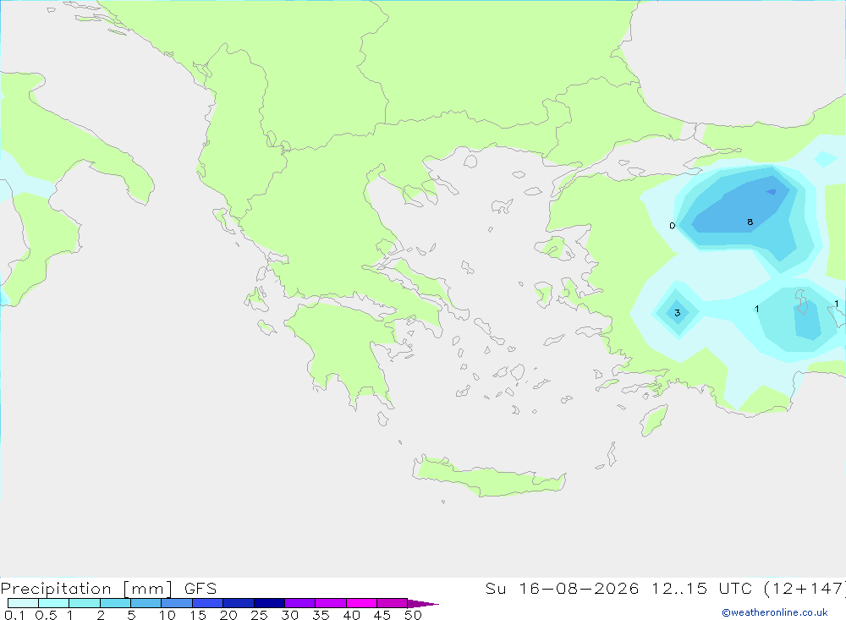Pick the legend swatch between 25 and 30
This screenshot has width=846, height=620.
(x=269, y=603)
